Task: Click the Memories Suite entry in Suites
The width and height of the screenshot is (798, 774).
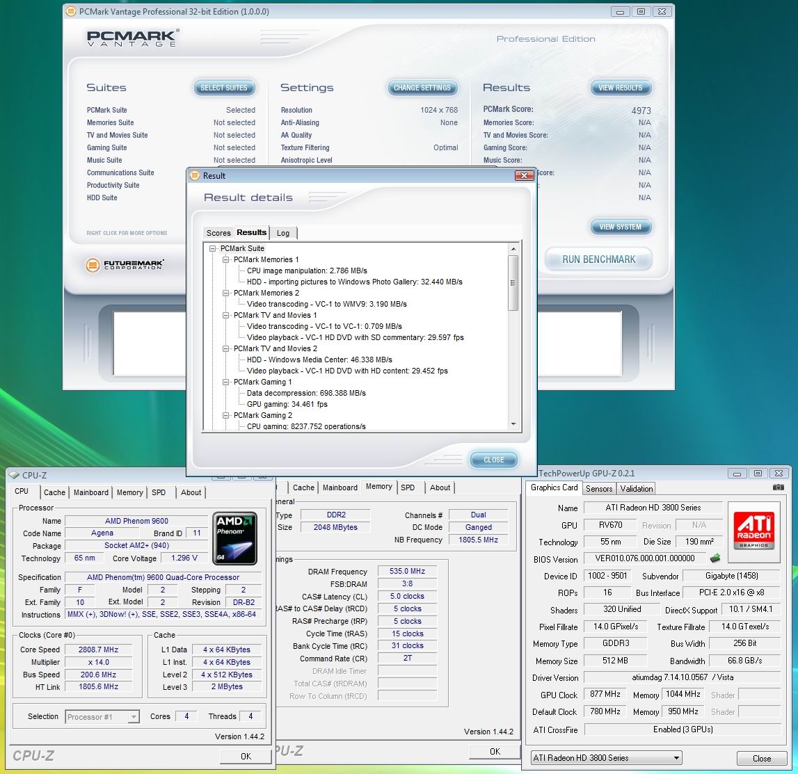Action: [111, 122]
